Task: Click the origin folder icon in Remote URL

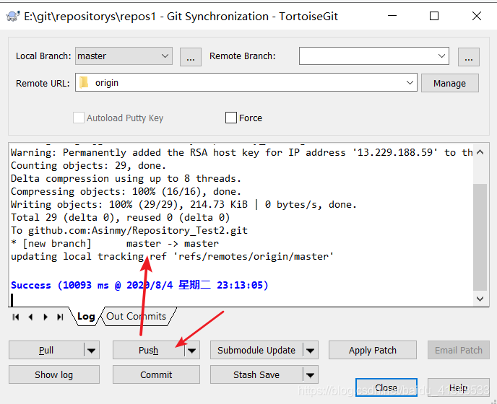Action: tap(84, 83)
